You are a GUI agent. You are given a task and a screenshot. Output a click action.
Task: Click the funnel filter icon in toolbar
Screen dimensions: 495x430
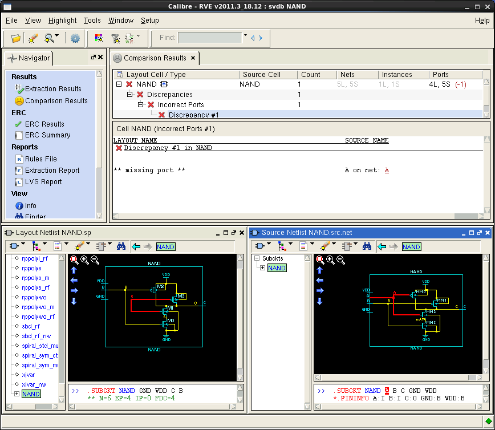[x=116, y=39]
